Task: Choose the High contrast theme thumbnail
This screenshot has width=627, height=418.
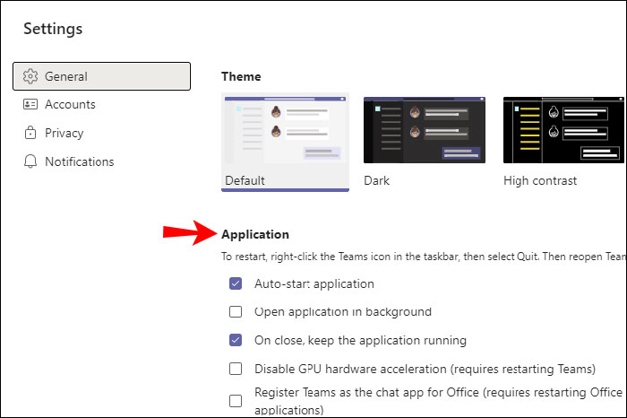Action: click(563, 130)
